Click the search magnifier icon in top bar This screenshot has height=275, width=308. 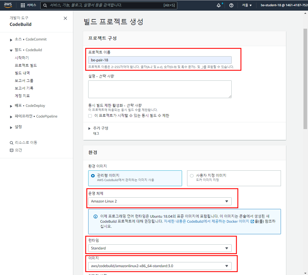pos(45,5)
